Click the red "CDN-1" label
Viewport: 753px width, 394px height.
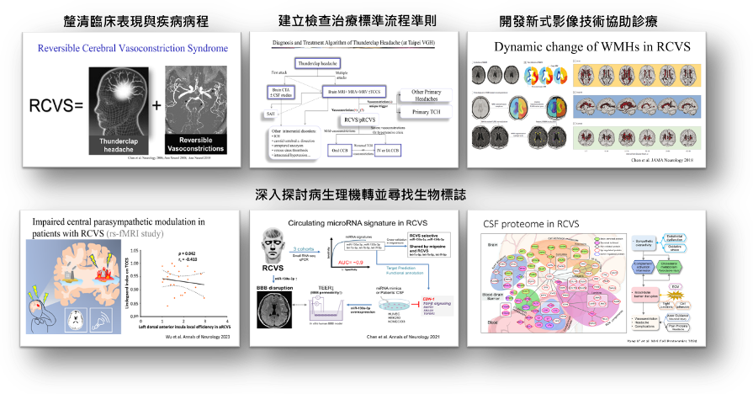pos(428,299)
